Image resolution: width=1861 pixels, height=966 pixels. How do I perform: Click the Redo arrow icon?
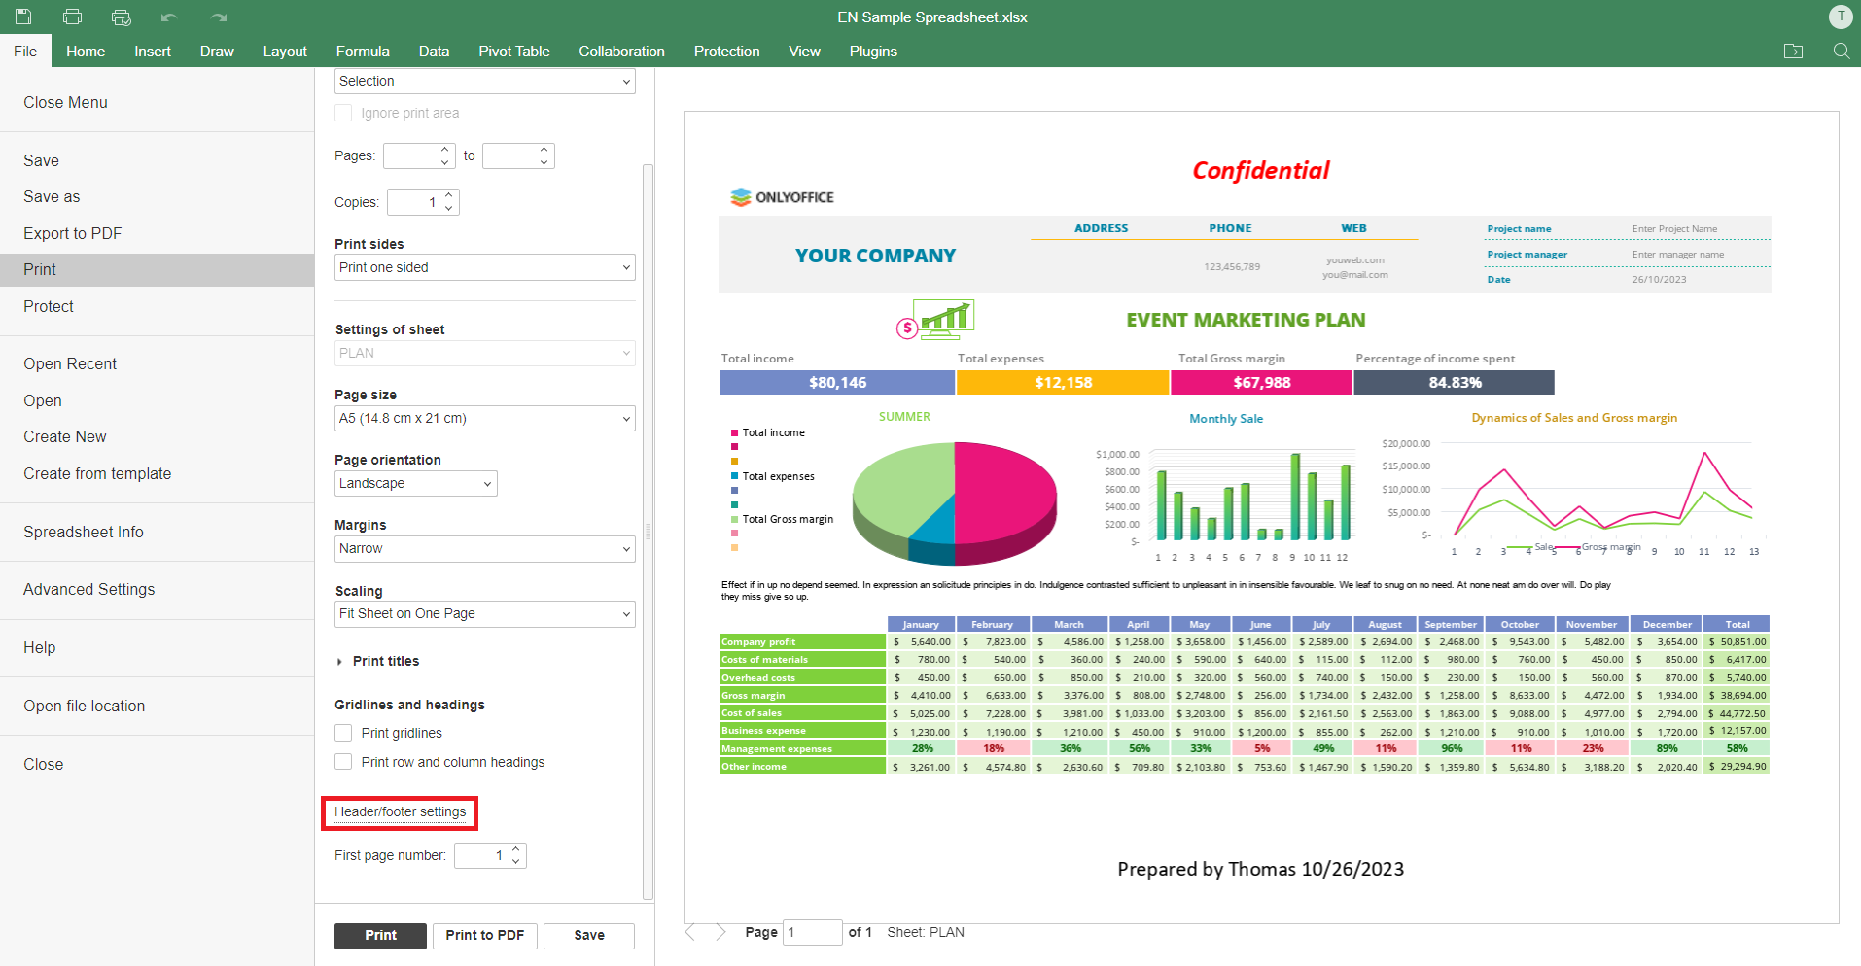point(219,17)
